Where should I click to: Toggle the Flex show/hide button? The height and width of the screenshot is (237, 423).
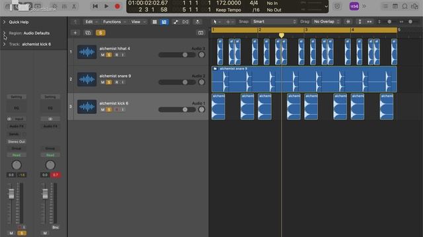point(185,22)
